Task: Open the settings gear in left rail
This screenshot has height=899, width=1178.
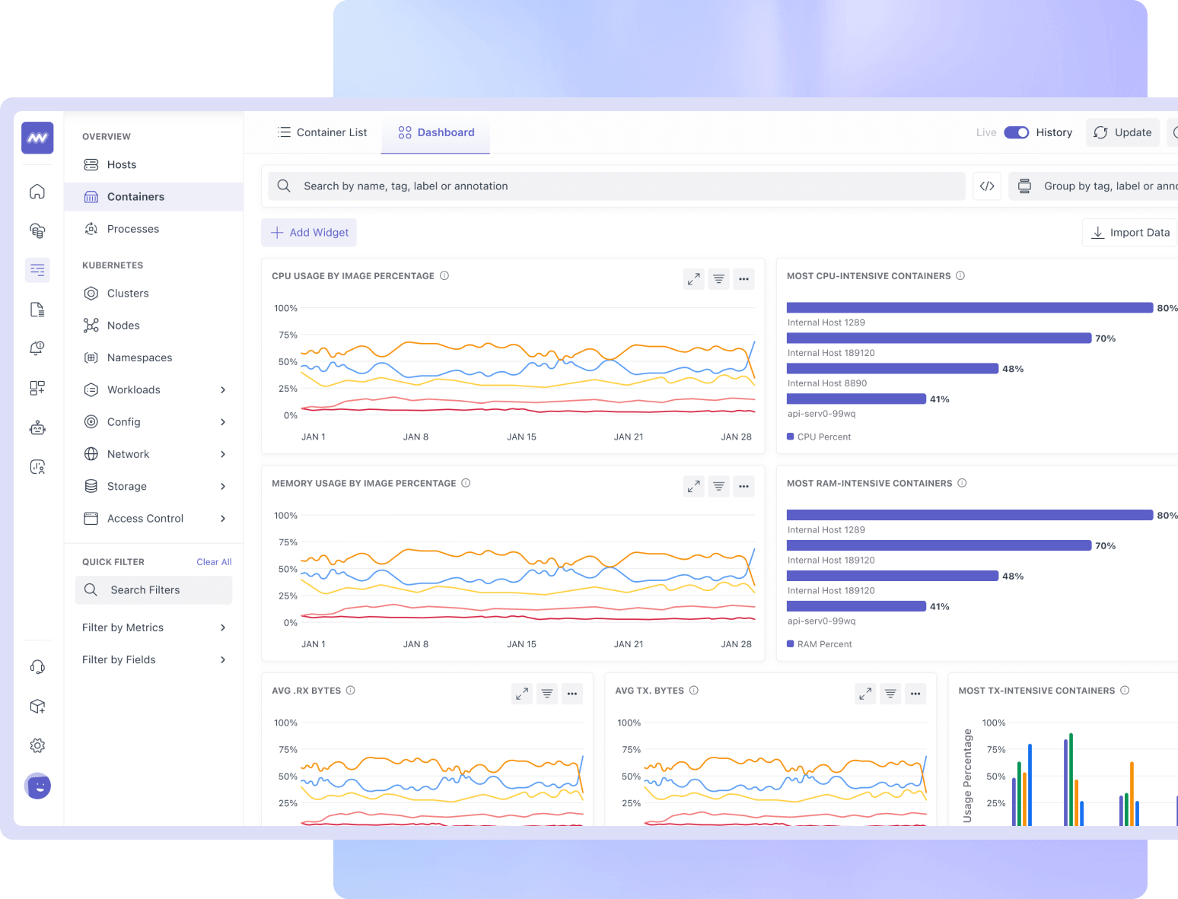Action: coord(37,745)
